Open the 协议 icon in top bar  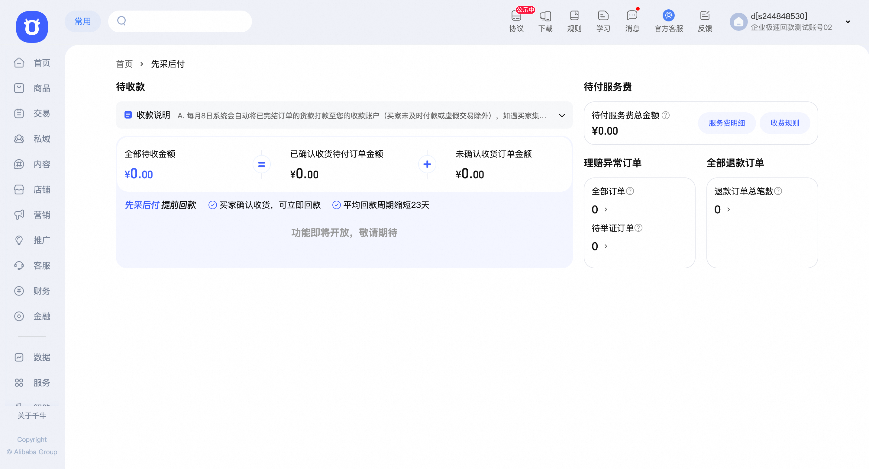[516, 21]
